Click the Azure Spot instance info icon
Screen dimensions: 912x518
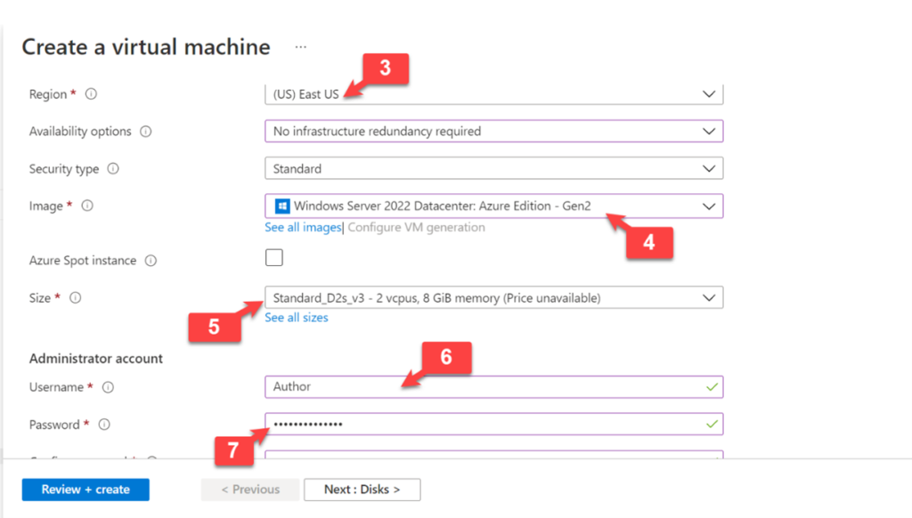tap(151, 261)
